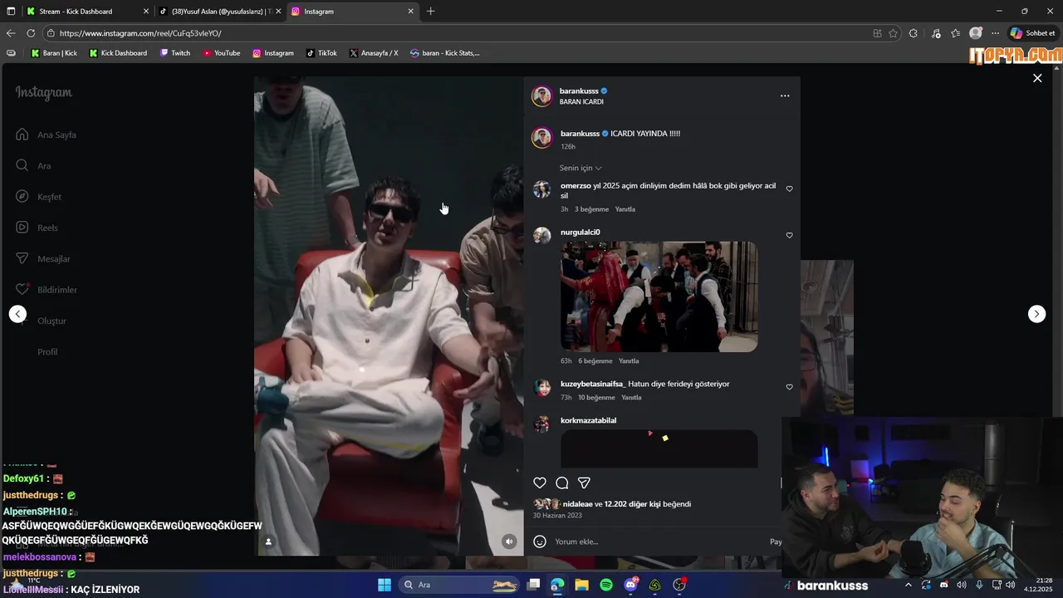Open Mesajlar in Instagram sidebar
Screen dimensions: 1063x598
pos(43,258)
